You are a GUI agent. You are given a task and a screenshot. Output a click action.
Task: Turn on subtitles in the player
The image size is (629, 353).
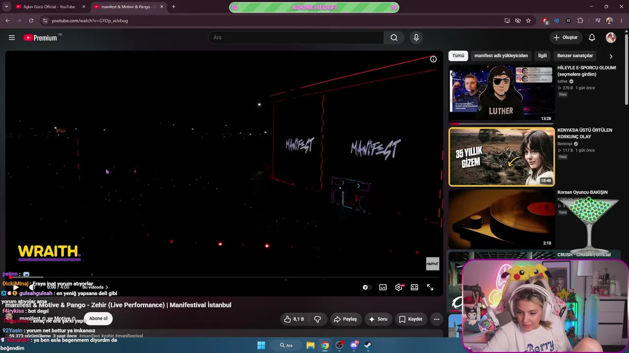point(383,287)
